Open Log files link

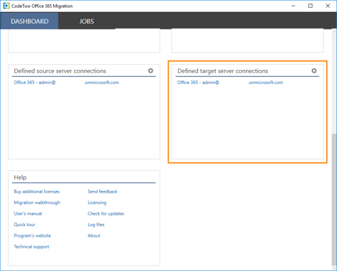[x=96, y=224]
